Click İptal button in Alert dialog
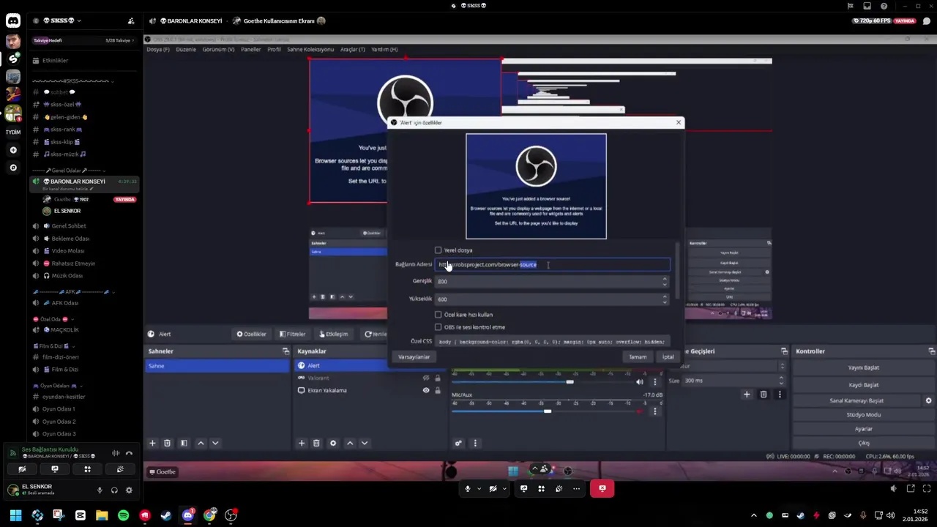937x527 pixels. [x=668, y=356]
